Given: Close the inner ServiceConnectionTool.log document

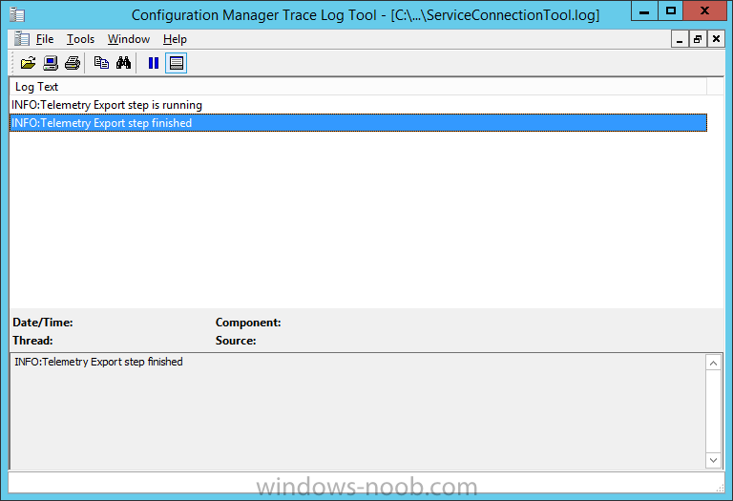Looking at the screenshot, I should coord(716,39).
